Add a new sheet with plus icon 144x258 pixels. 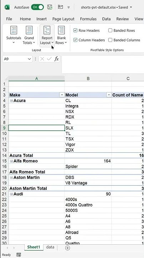click(x=68, y=248)
